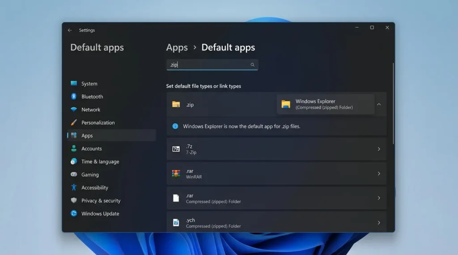Click the blue info icon

click(x=175, y=126)
